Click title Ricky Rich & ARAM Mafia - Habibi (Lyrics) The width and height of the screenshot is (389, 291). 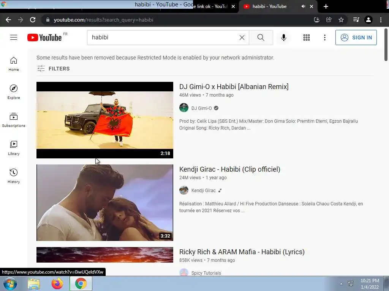[242, 252]
